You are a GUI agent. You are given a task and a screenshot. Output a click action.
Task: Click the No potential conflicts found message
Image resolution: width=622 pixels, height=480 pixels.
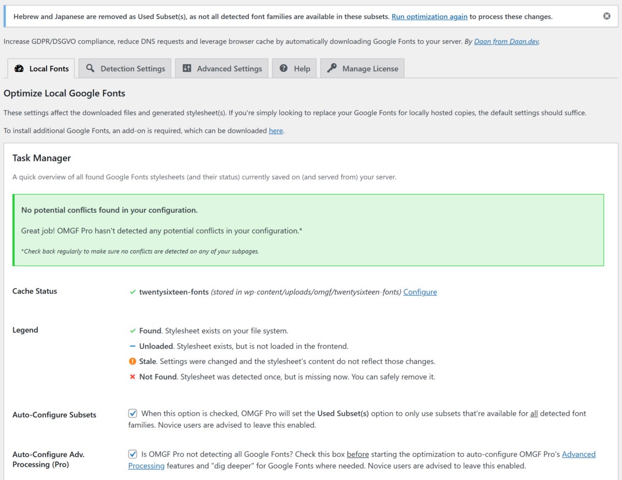click(109, 210)
